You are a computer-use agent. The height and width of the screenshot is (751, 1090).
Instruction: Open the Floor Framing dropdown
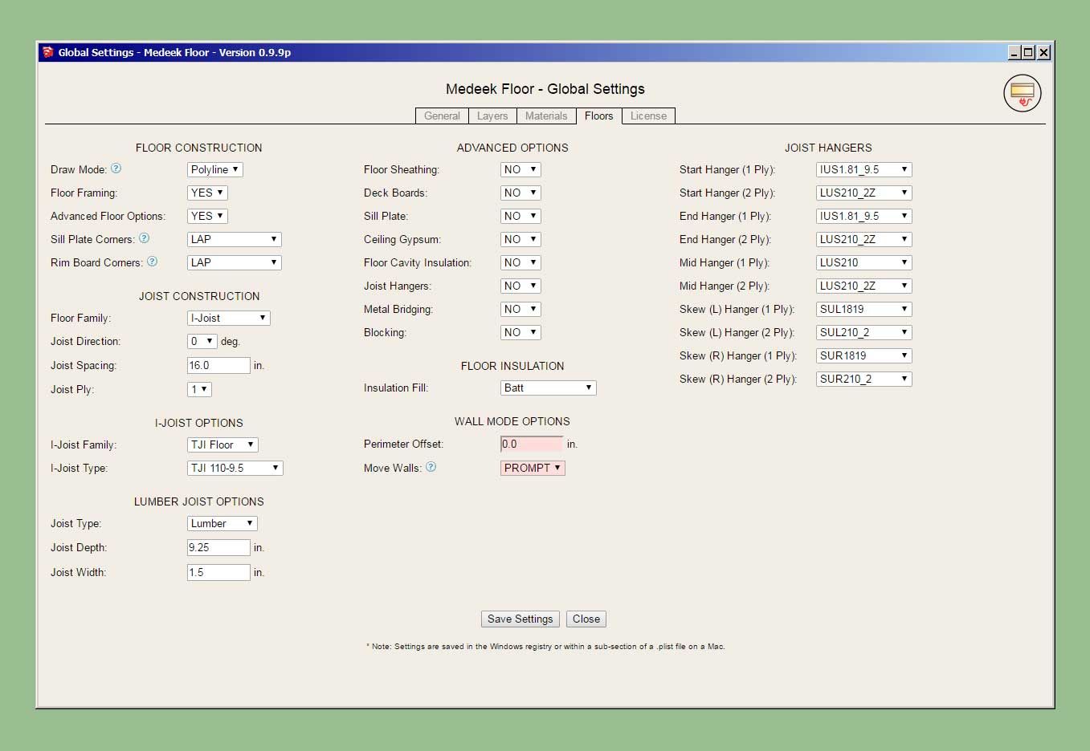207,193
